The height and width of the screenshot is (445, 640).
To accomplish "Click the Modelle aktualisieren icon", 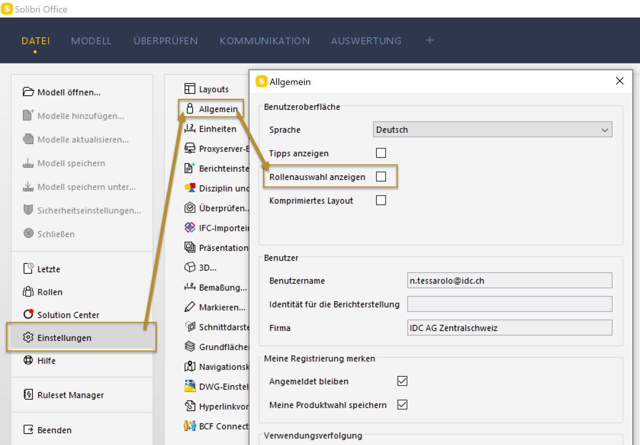I will [x=28, y=139].
